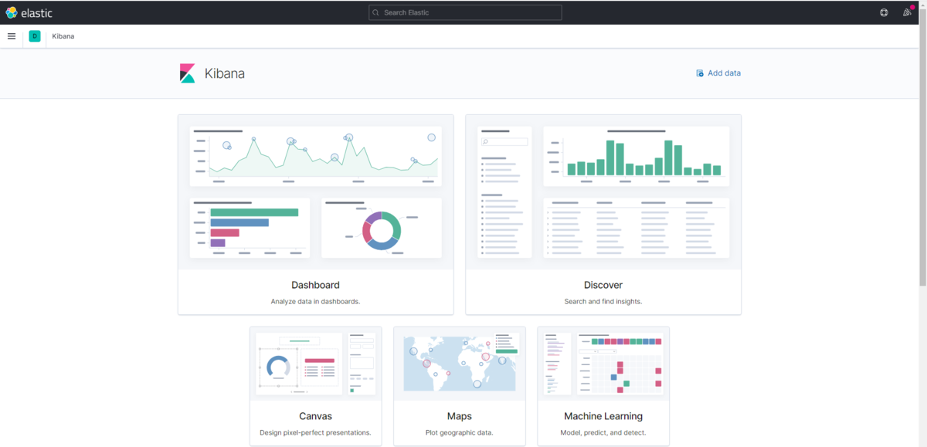Click the Elastic logo in header
The image size is (927, 447).
[29, 12]
